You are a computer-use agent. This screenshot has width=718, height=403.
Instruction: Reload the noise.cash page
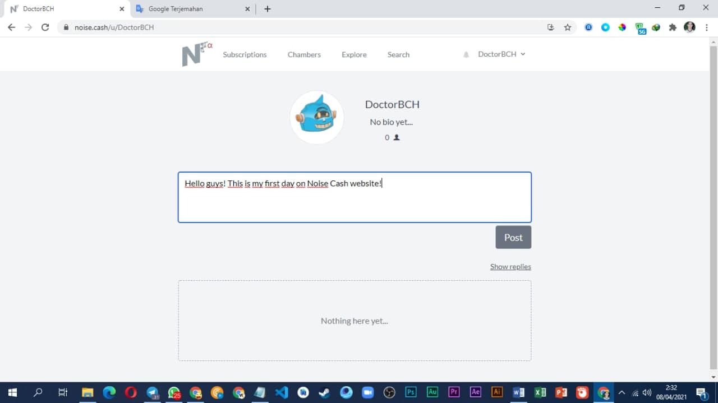coord(45,27)
